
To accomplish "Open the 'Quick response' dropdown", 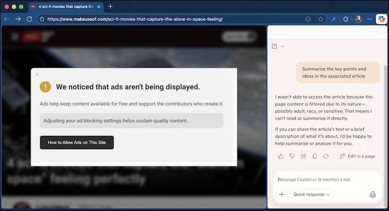I will click(x=312, y=195).
